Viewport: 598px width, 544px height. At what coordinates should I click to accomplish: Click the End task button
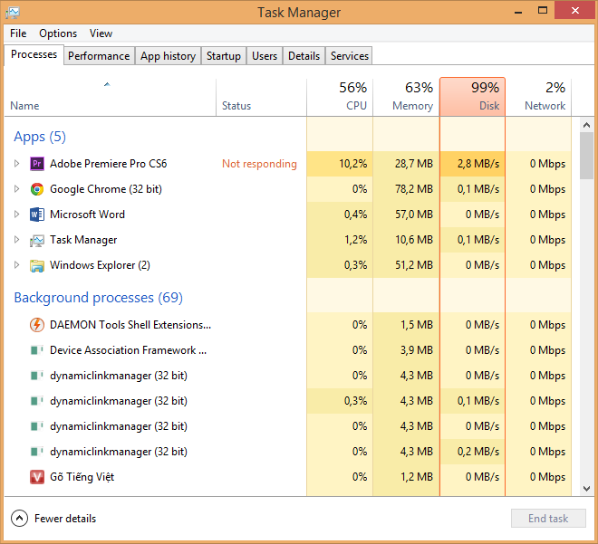pos(548,519)
